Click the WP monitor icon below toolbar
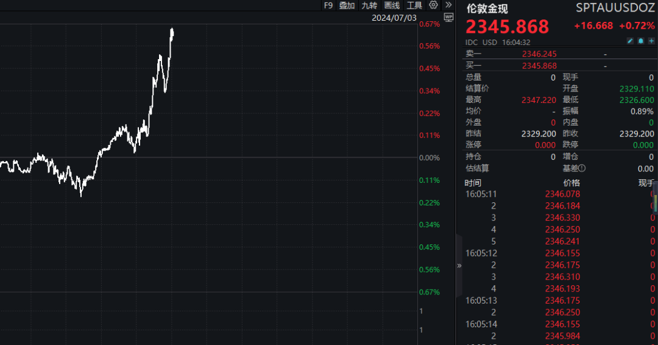 coord(448,18)
